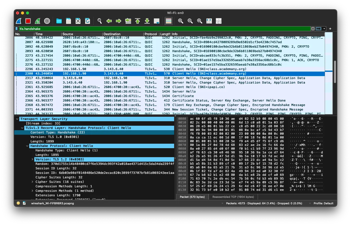Toggle packet list colorization
351x225 pixels.
coord(169,21)
